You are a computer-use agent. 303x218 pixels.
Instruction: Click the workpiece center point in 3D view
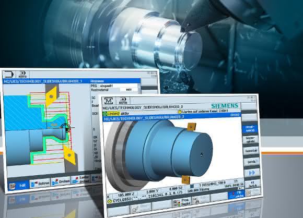point(202,154)
